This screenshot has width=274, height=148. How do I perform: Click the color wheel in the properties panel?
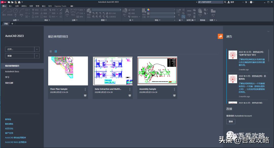pyautogui.click(x=148, y=10)
